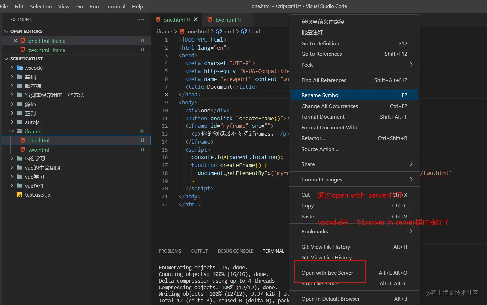Select Open with Live Server menu entry
This screenshot has height=305, width=487.
[327, 273]
